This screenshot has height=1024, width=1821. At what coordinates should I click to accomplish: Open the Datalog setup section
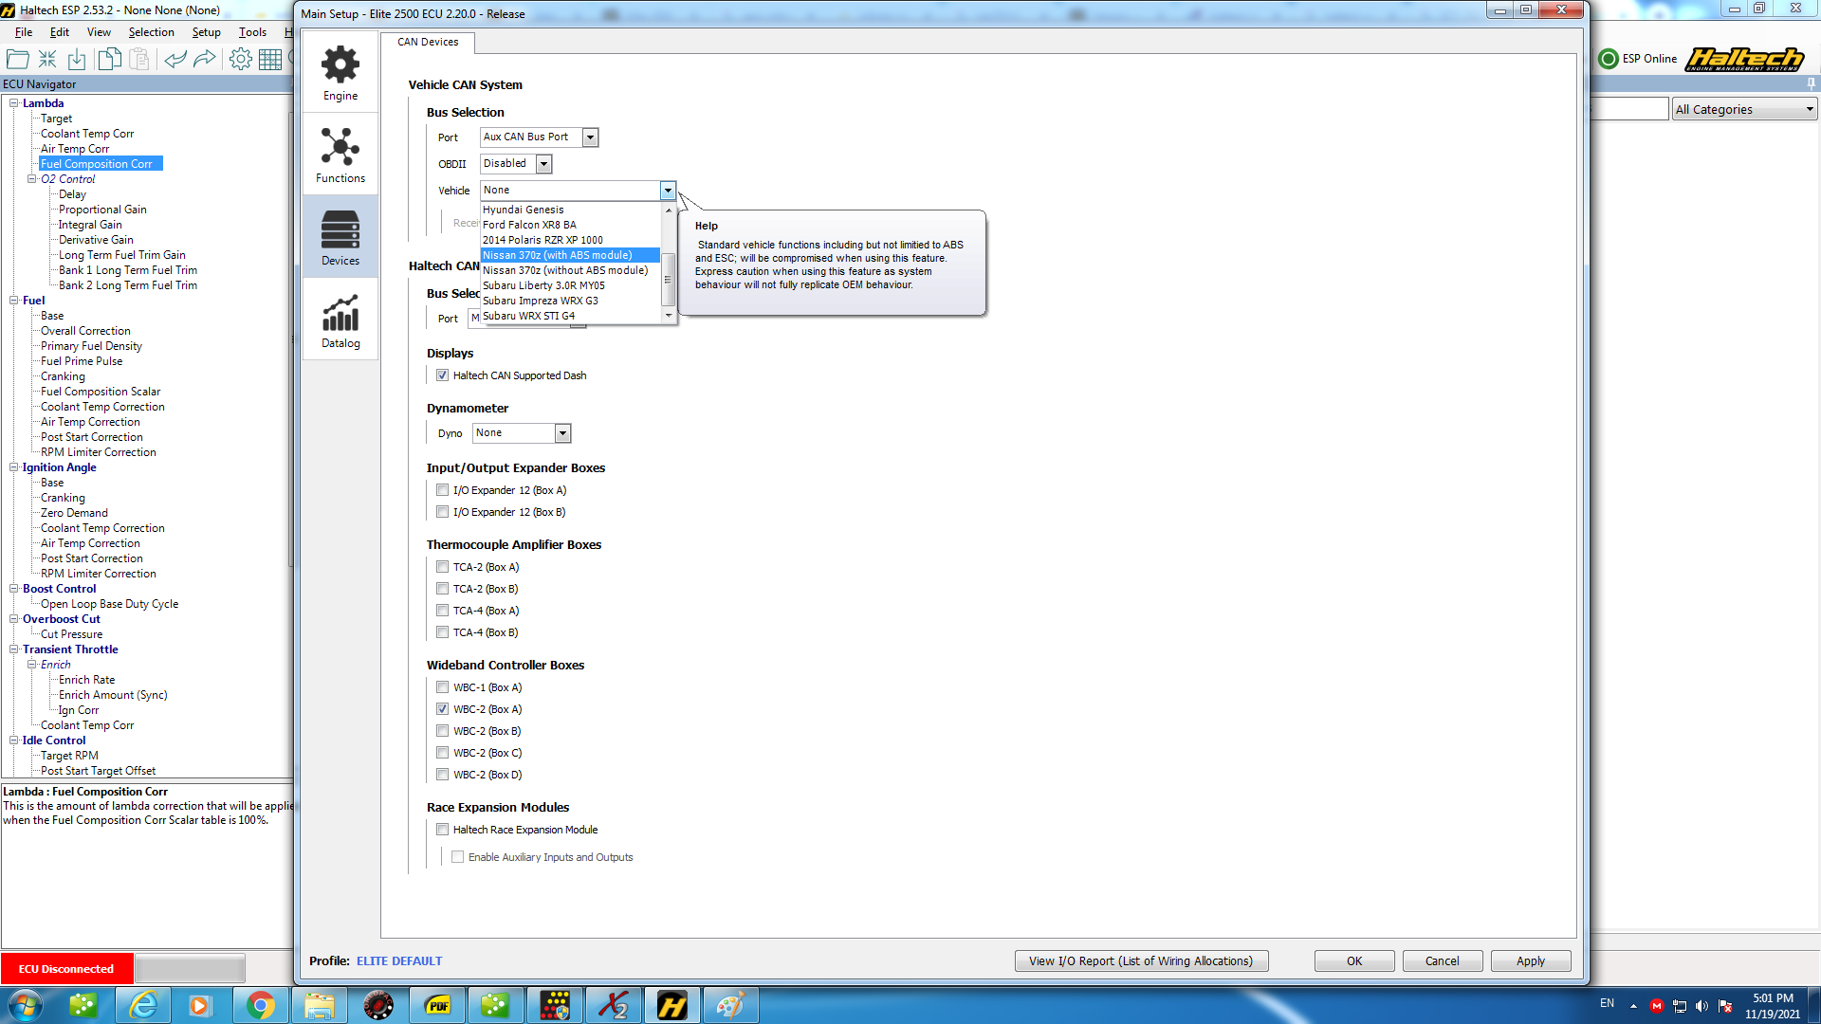pos(340,320)
